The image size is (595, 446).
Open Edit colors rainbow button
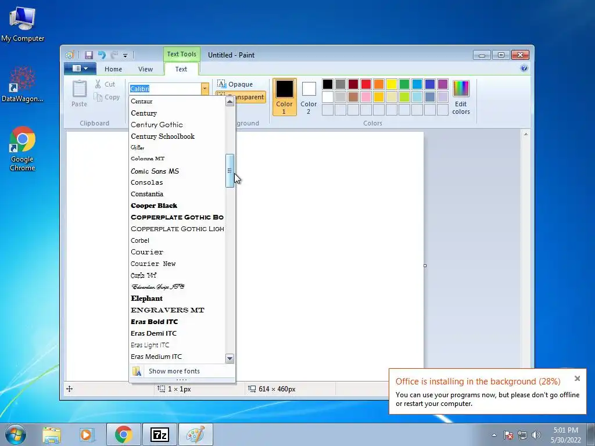[x=461, y=97]
